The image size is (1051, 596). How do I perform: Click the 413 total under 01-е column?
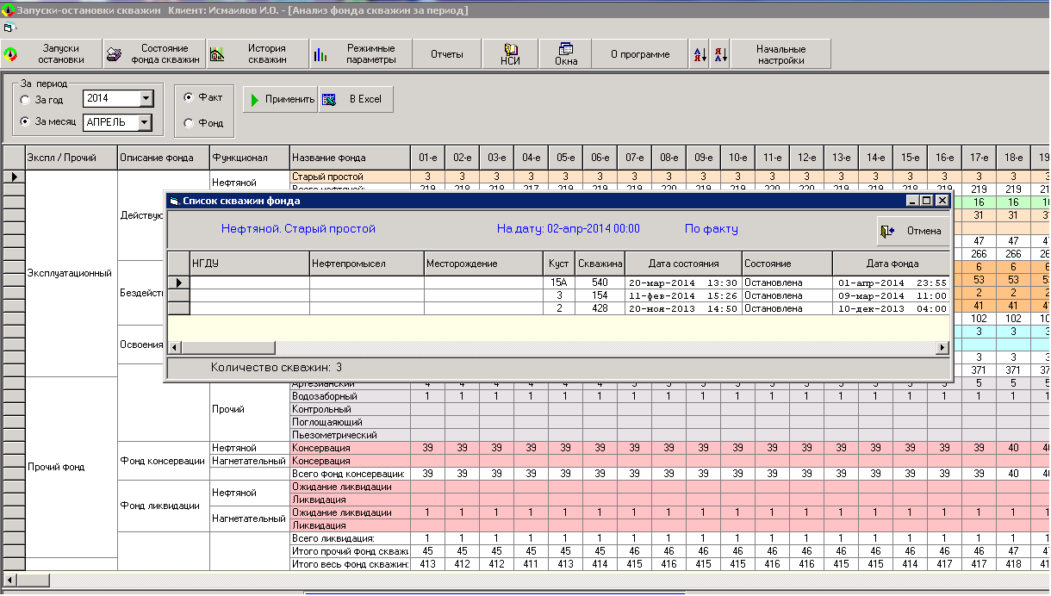point(427,564)
